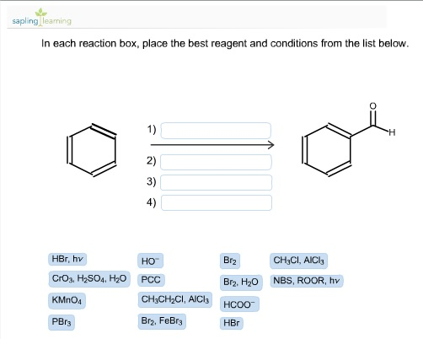Click the plain HBr reagent chip
The width and height of the screenshot is (423, 339).
[232, 323]
